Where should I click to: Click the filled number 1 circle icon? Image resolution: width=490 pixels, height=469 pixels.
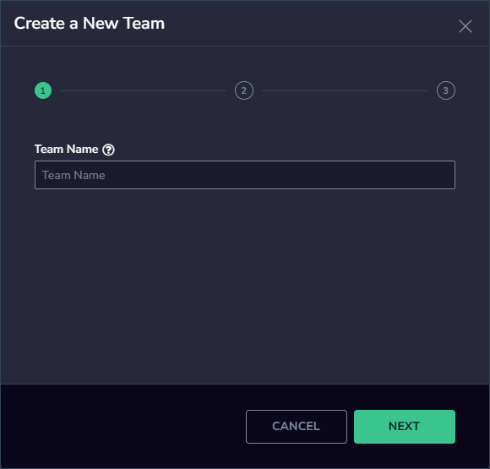coord(43,90)
